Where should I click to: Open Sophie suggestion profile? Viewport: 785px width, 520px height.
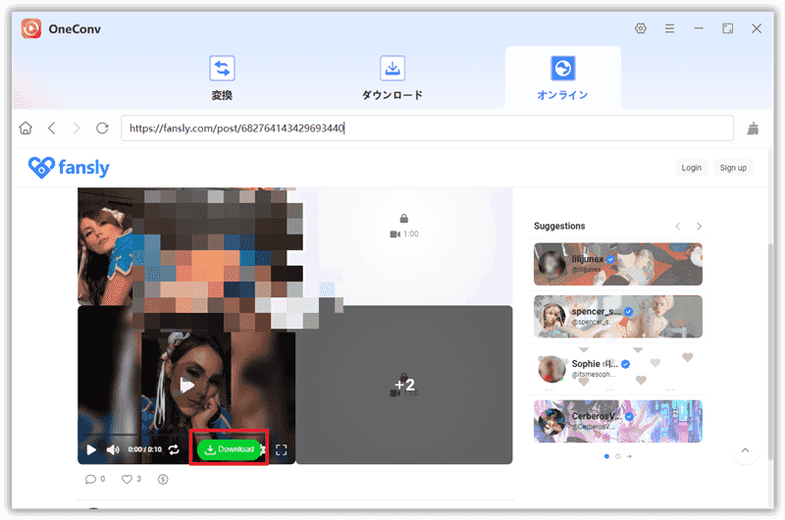[618, 368]
